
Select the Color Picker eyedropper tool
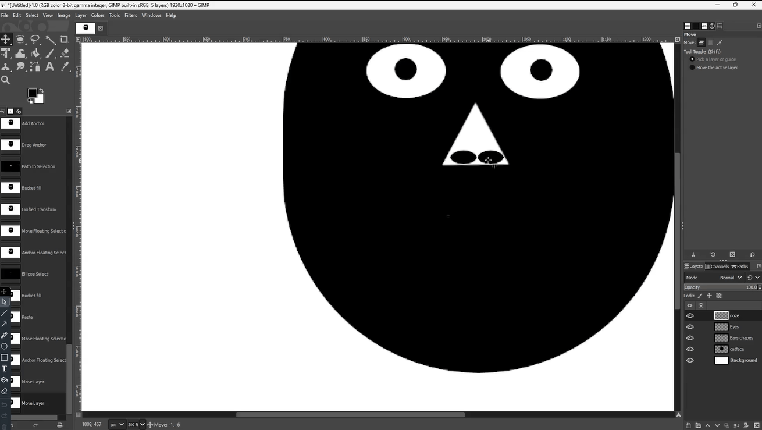click(x=65, y=66)
